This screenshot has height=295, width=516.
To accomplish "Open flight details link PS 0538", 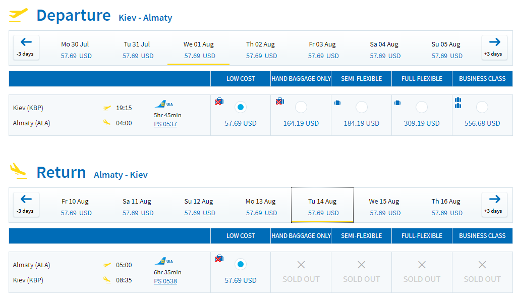I will [165, 281].
